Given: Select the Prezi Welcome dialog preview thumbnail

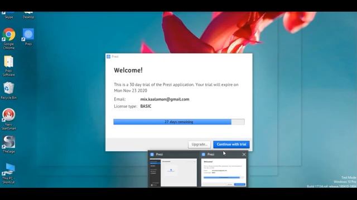Looking at the screenshot, I should [224, 172].
